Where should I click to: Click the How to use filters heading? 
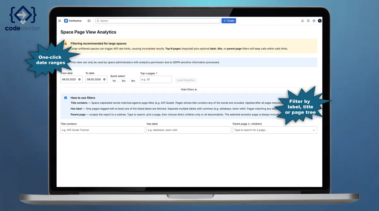pos(83,98)
